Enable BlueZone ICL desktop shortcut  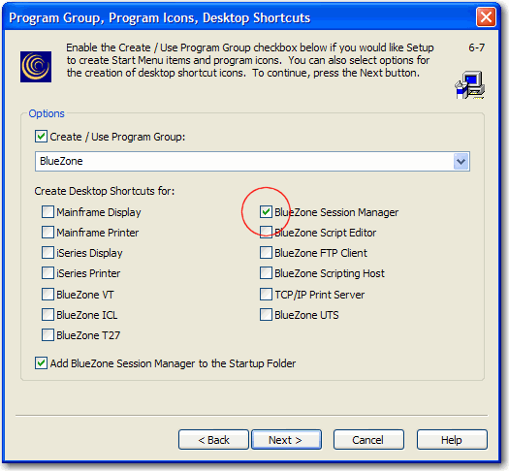(x=48, y=315)
